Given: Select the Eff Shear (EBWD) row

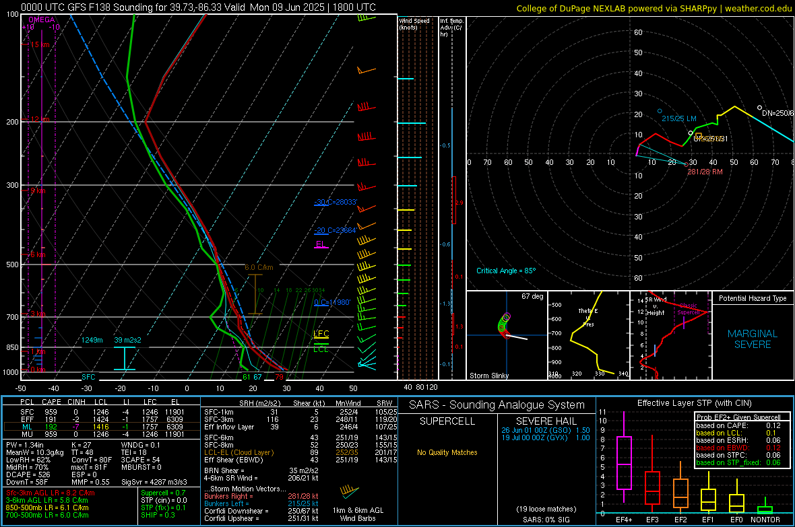Looking at the screenshot, I should pyautogui.click(x=300, y=460).
